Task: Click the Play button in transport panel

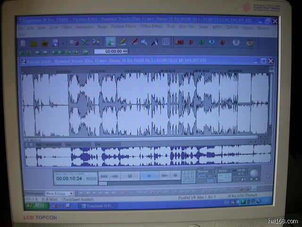Action: [149, 176]
